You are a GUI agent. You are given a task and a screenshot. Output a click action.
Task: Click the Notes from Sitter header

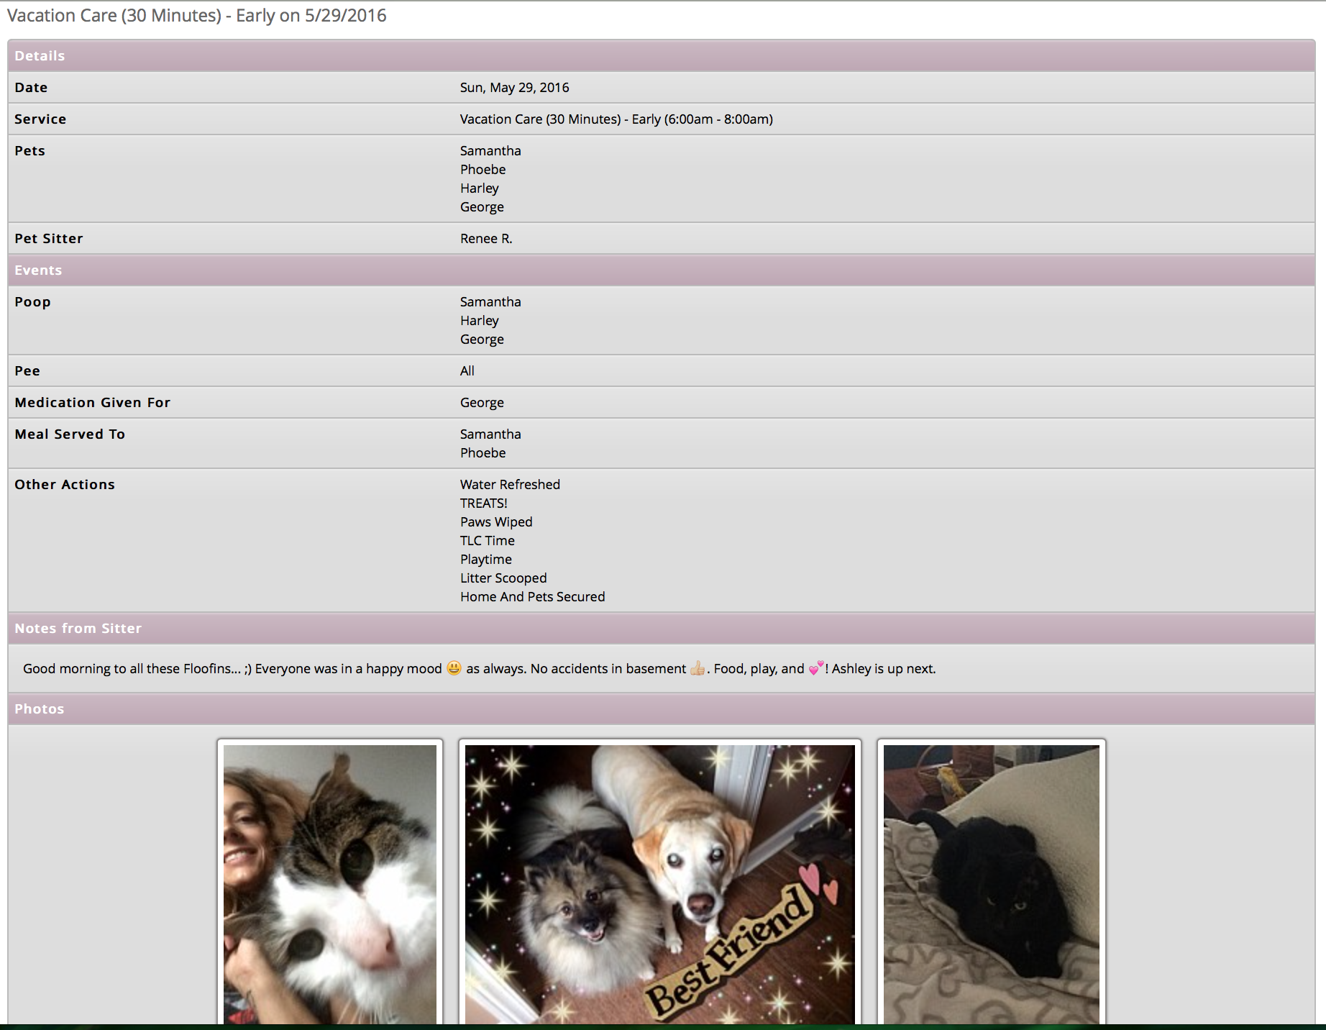tap(662, 628)
